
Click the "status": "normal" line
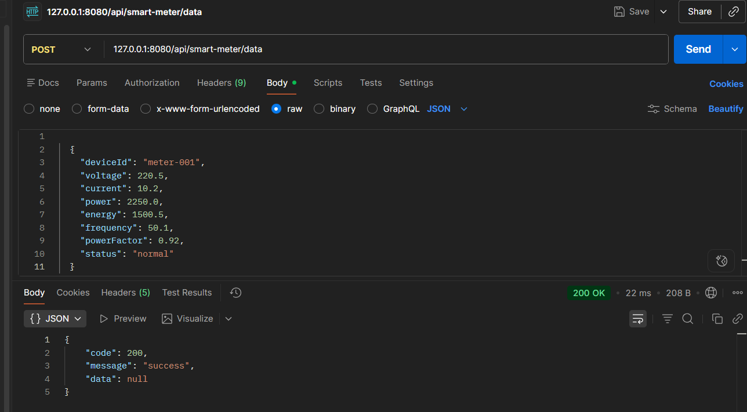tap(127, 254)
